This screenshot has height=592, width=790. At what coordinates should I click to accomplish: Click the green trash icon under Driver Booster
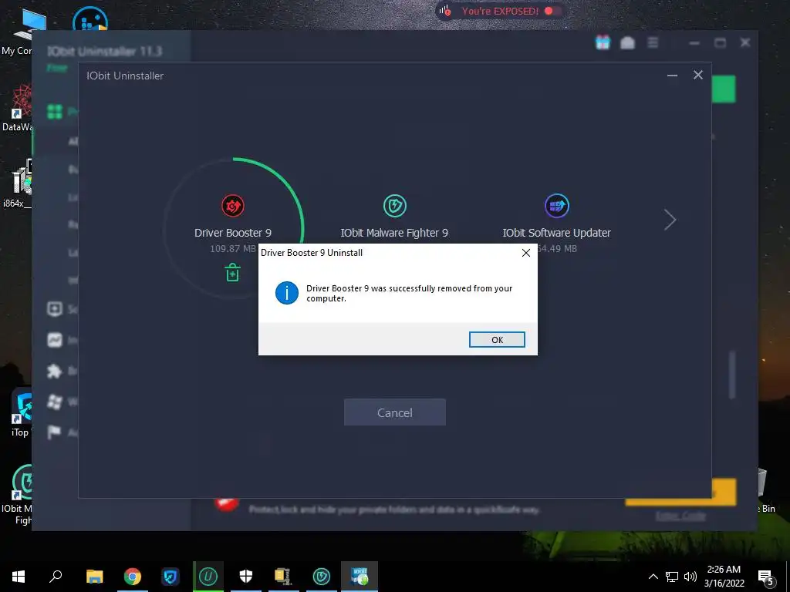(232, 273)
